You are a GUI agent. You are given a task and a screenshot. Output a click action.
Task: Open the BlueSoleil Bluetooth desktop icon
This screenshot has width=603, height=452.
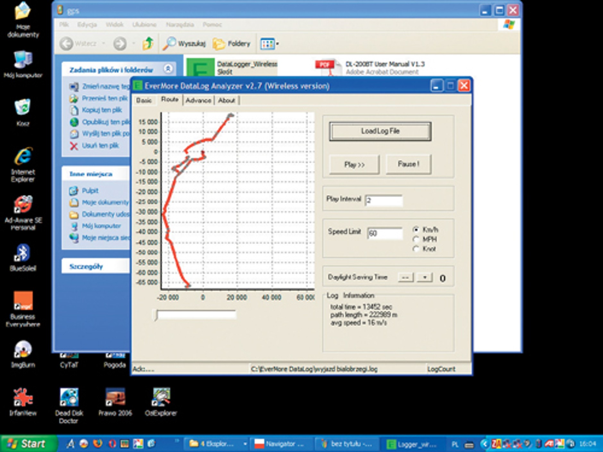point(22,253)
